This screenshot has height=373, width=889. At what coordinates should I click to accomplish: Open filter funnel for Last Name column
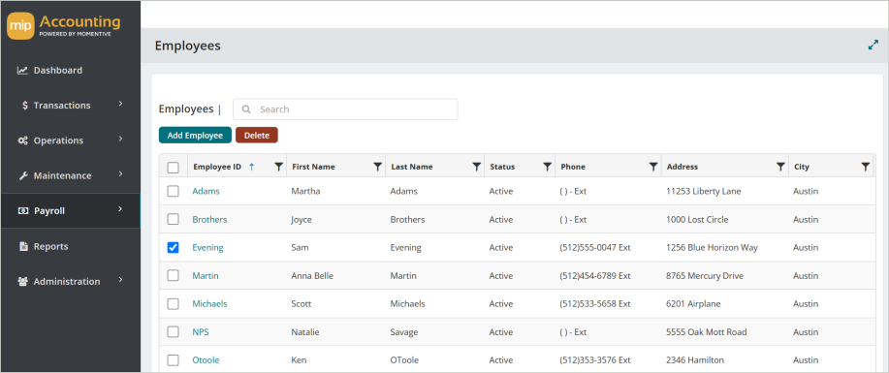coord(477,167)
